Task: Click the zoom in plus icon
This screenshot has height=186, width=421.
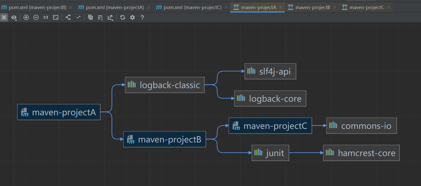Action: point(26,17)
